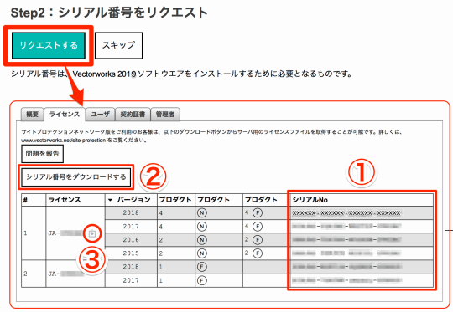Select the XXXXXX-XXXXXX-XXXXXX-XXXXXX serial cell
Viewport: 453px width, 312px height.
(361, 213)
